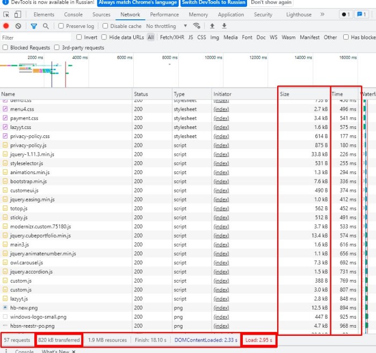Toggle the filter funnel icon

(x=34, y=26)
